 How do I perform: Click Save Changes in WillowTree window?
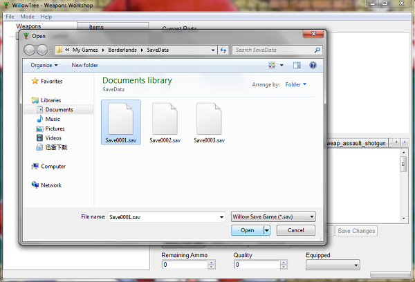coord(356,231)
